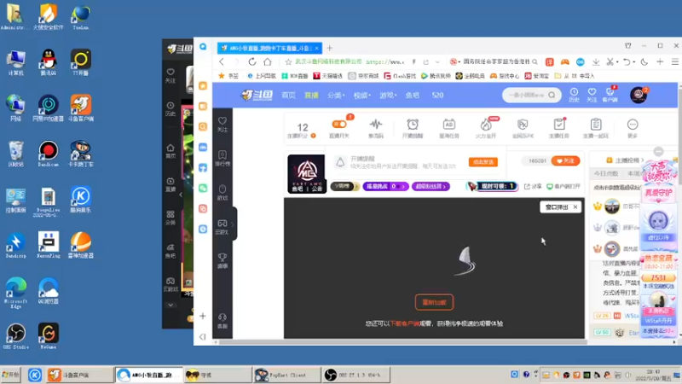Click search magnifier in Douyu search box
Screen dimensions: 682x384
tap(552, 95)
